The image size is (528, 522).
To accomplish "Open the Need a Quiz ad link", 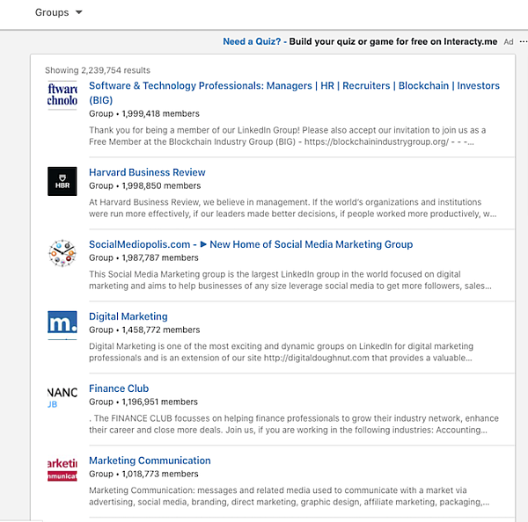I will 360,41.
